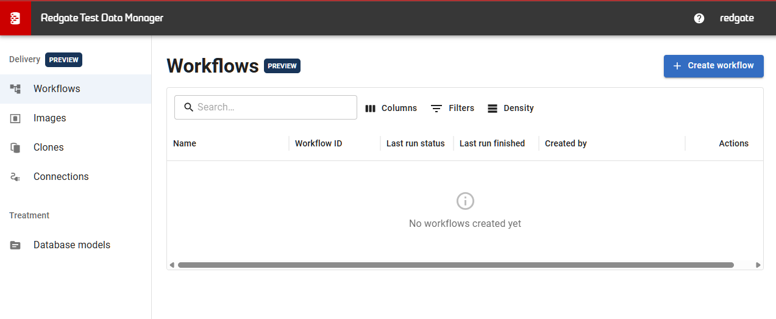Open the Filters panel

[x=452, y=108]
